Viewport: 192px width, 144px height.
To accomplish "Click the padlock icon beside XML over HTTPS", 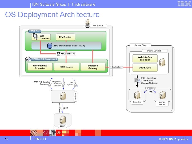I will point(59,54).
